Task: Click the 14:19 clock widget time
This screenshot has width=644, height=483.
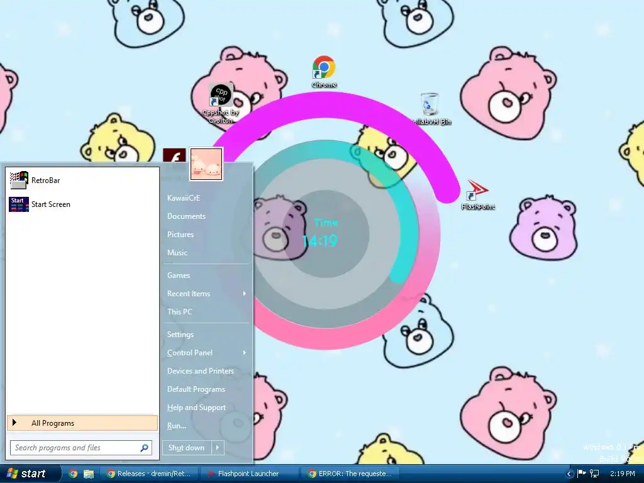Action: [319, 241]
